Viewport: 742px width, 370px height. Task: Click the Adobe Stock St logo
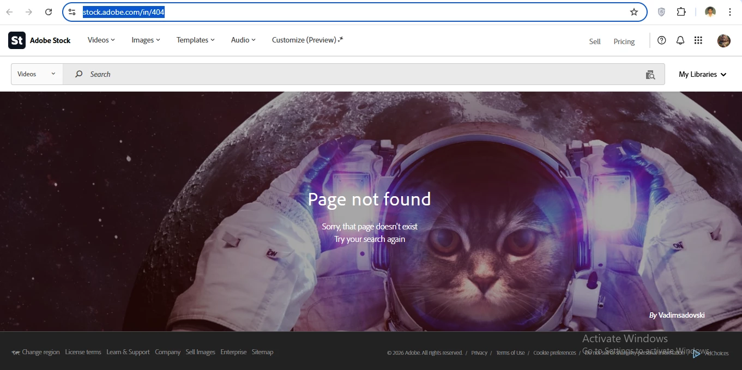pyautogui.click(x=17, y=40)
